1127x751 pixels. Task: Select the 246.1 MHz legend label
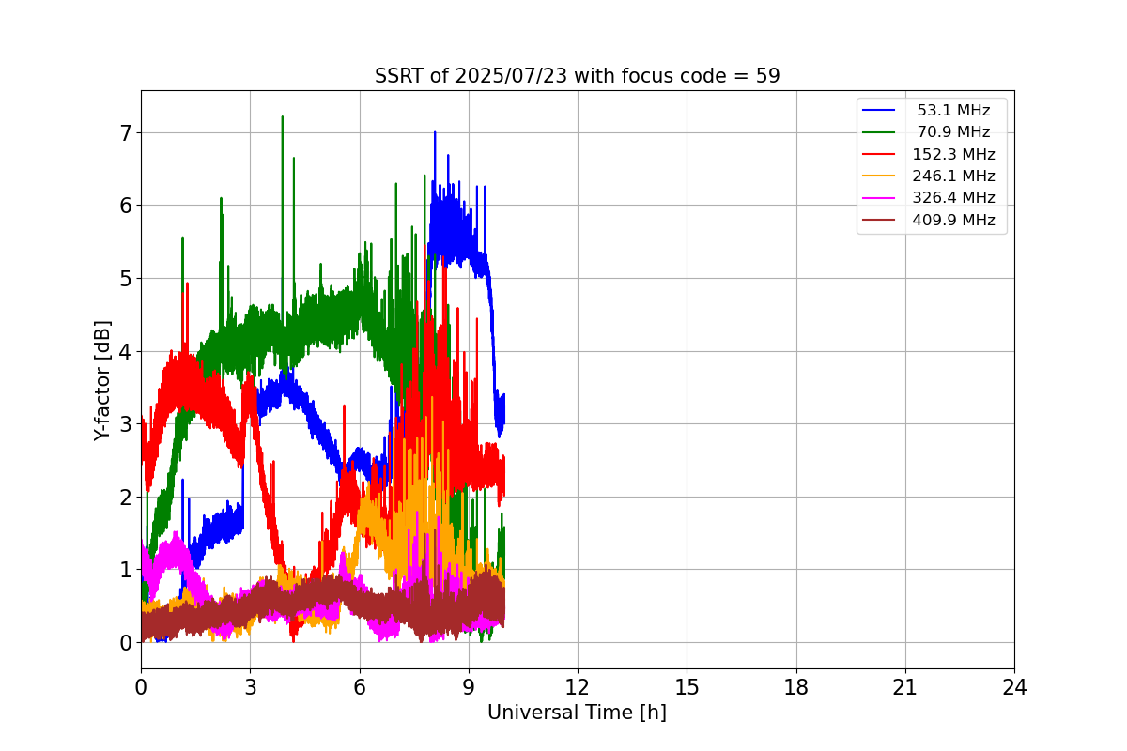click(x=953, y=176)
